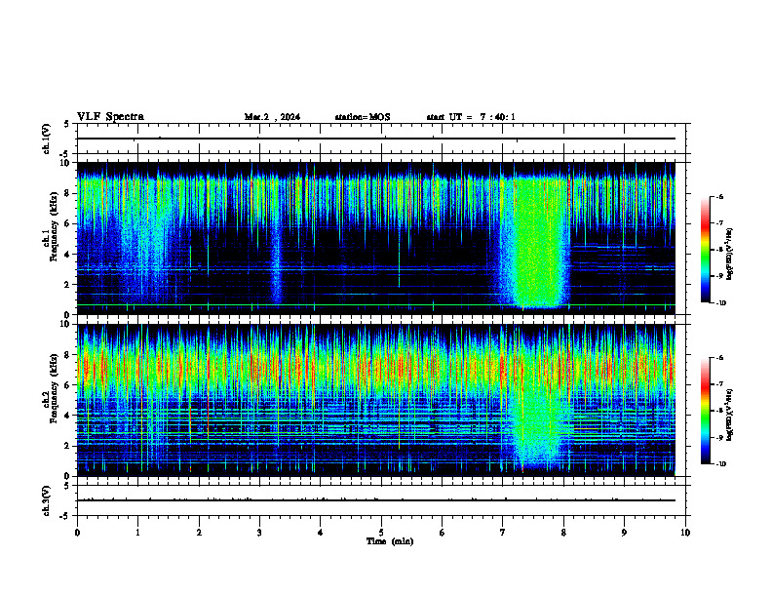Screen dimensions: 772x597
Task: Click the ch.1 Frequency (kHz) axis label
Action: coord(51,227)
